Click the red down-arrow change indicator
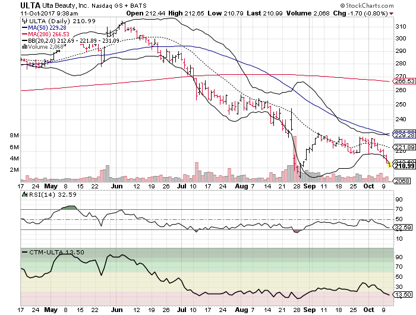416x315 pixels. point(392,14)
